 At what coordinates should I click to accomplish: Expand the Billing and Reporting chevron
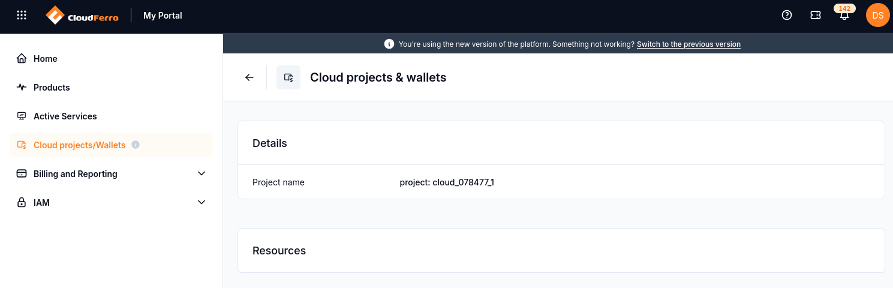pos(202,173)
